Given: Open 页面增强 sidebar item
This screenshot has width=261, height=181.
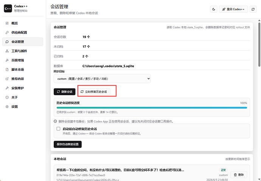Looking at the screenshot, I should tap(23, 60).
